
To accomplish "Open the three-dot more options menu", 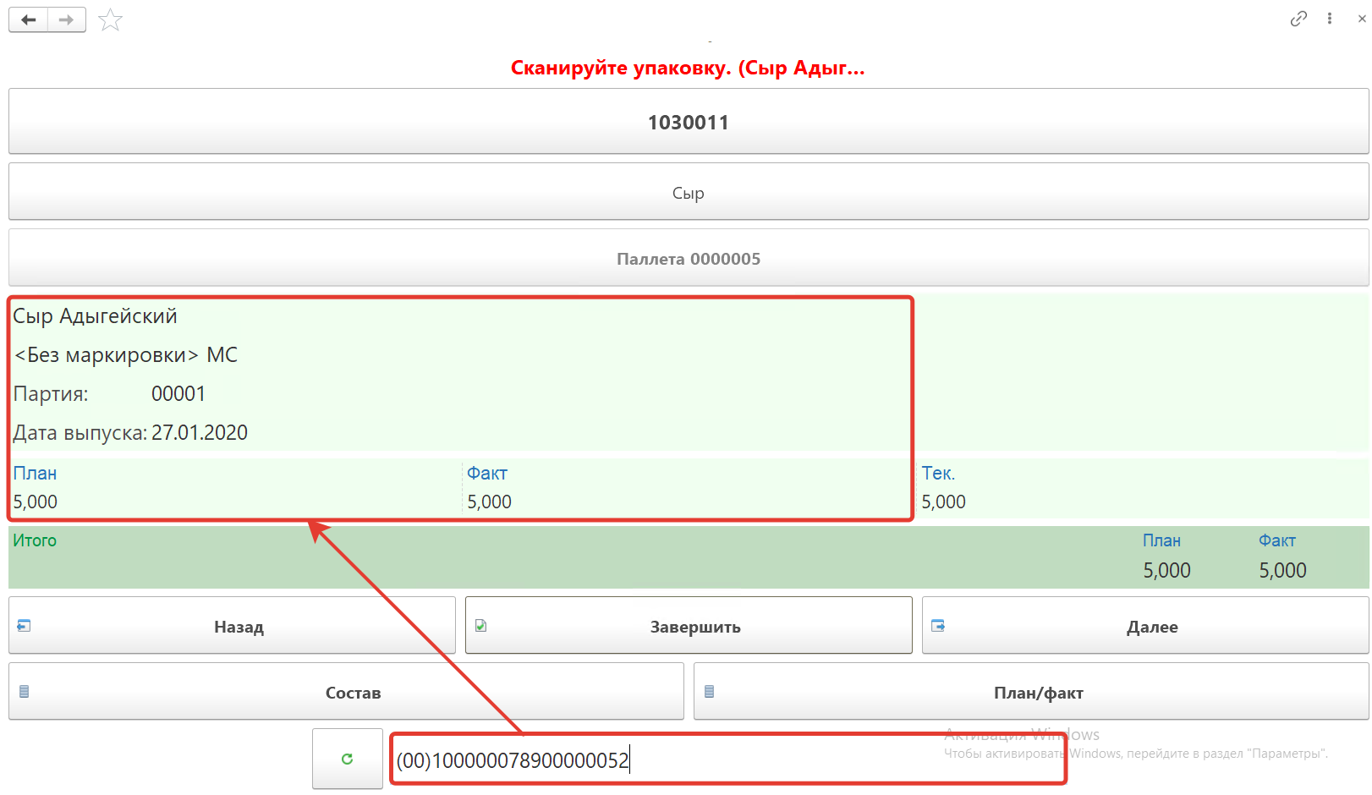I will pos(1330,19).
